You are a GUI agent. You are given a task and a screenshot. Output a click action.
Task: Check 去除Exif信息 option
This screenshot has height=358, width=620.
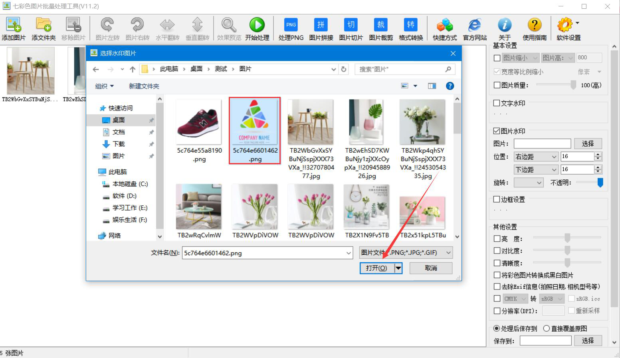[497, 287]
